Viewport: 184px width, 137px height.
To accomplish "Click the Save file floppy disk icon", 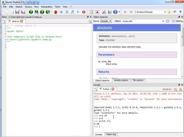I will (17, 12).
